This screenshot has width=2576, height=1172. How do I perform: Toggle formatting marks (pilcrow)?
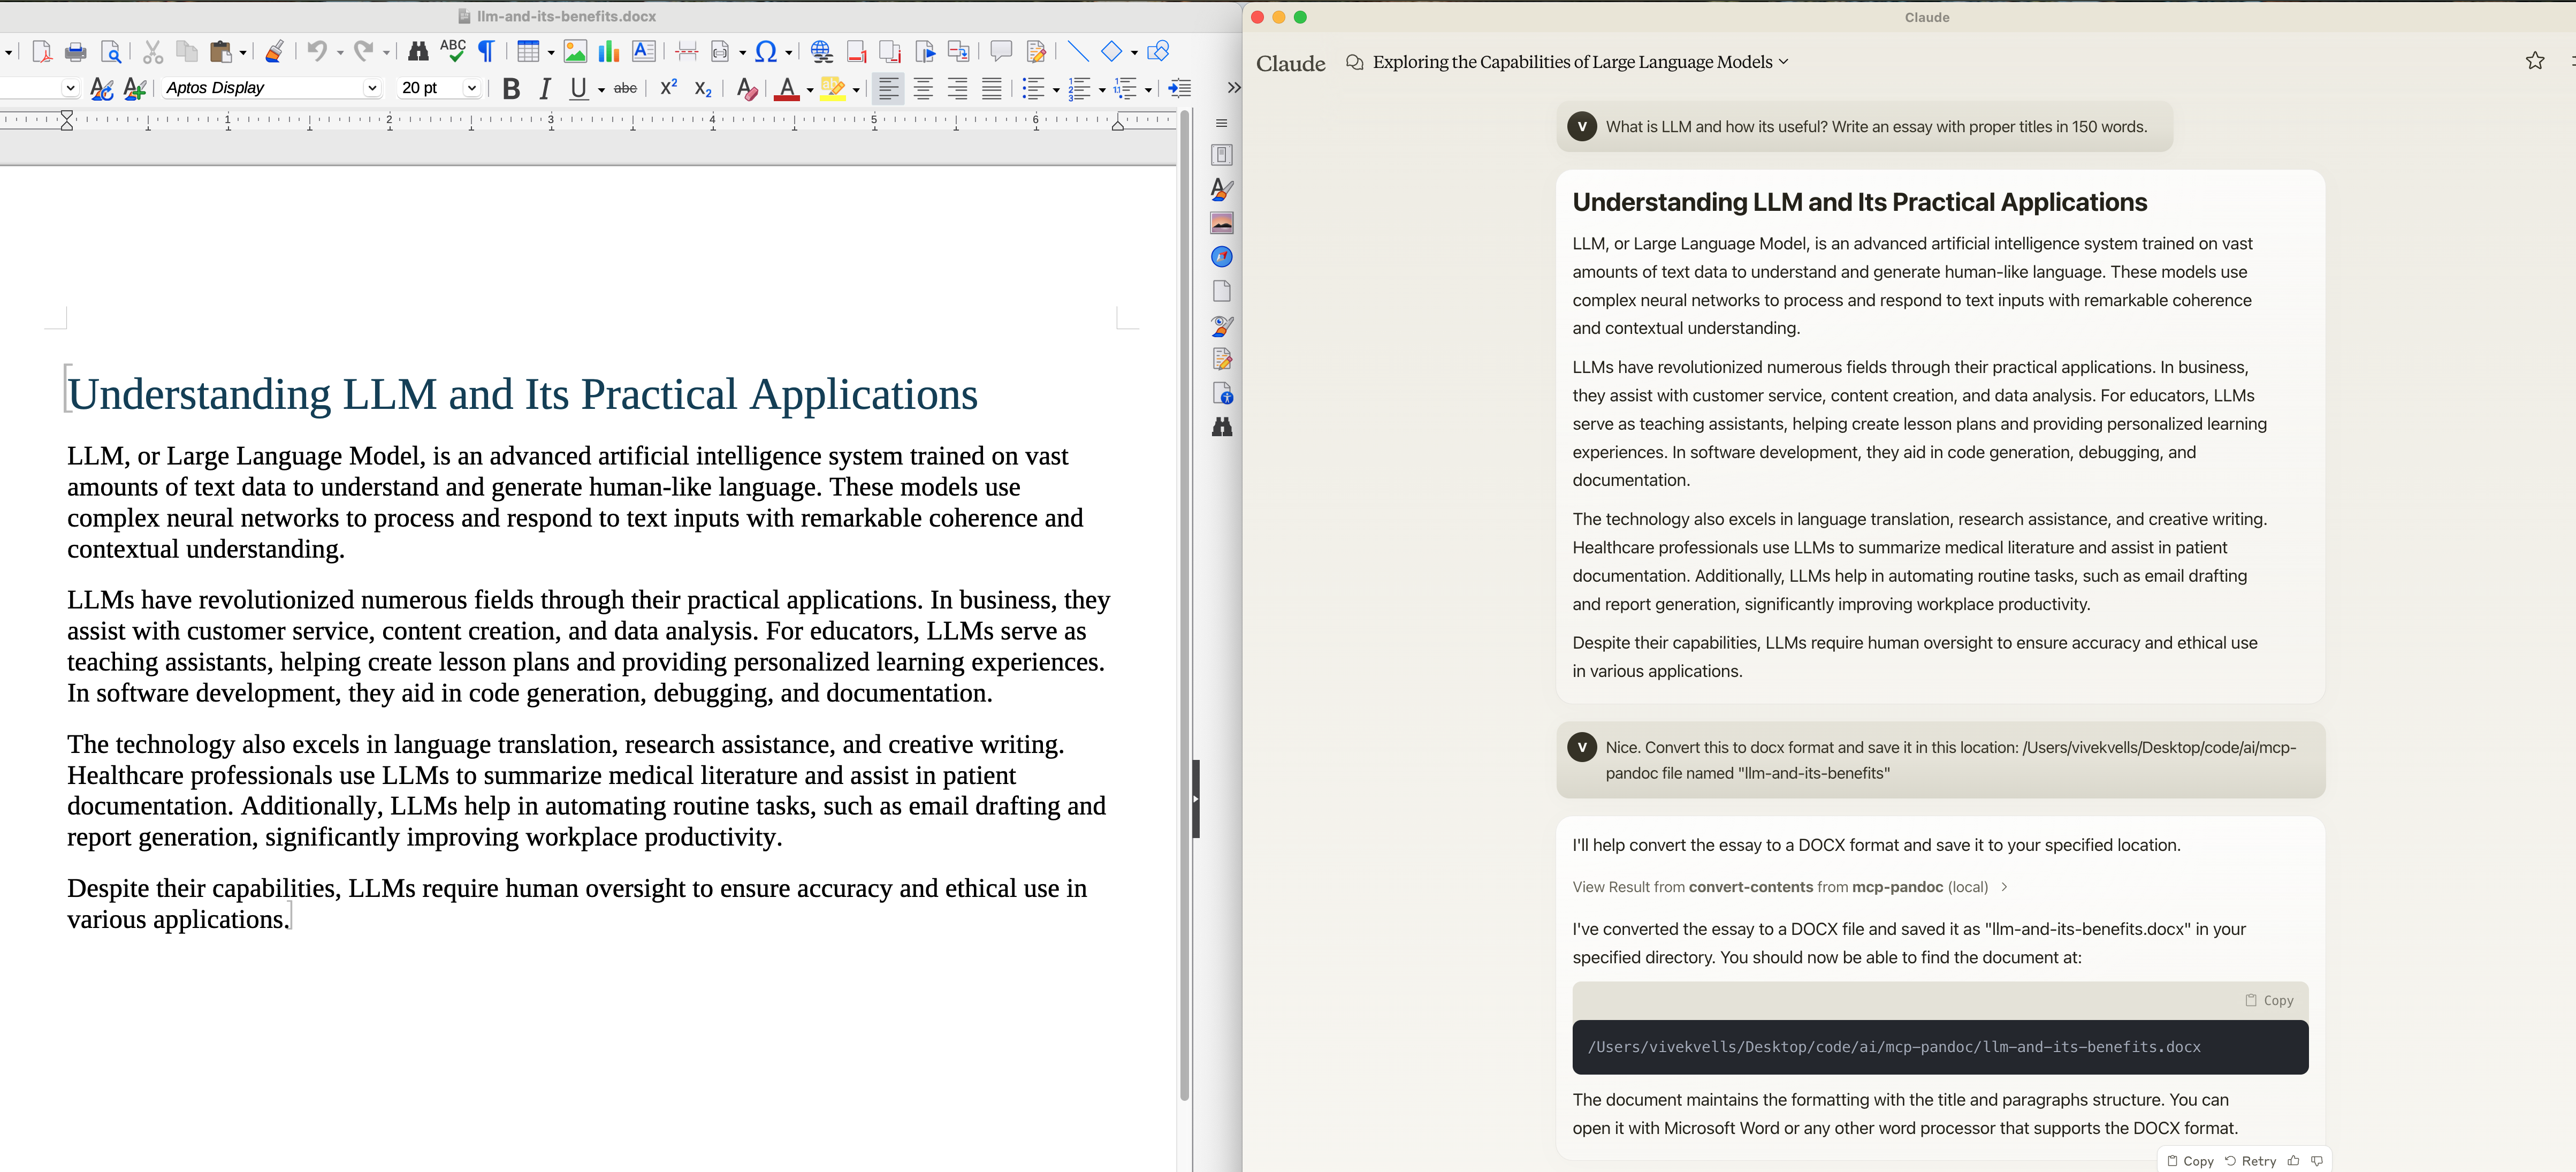[x=487, y=52]
